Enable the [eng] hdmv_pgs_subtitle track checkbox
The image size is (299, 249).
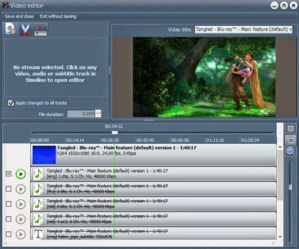9,234
